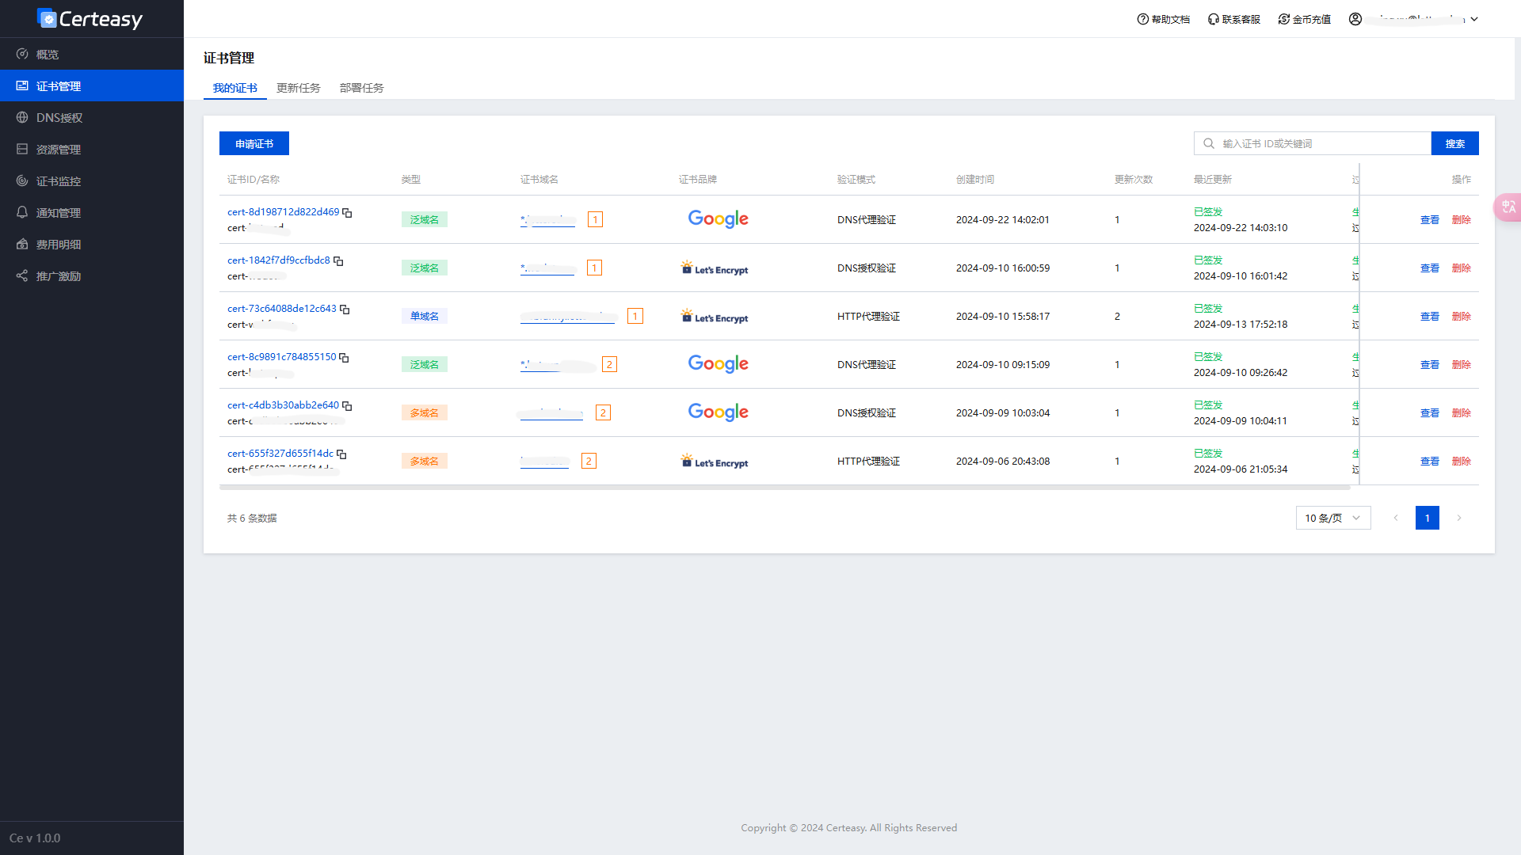The height and width of the screenshot is (855, 1521).
Task: Click the 通知管理 bell icon
Action: [x=22, y=213]
